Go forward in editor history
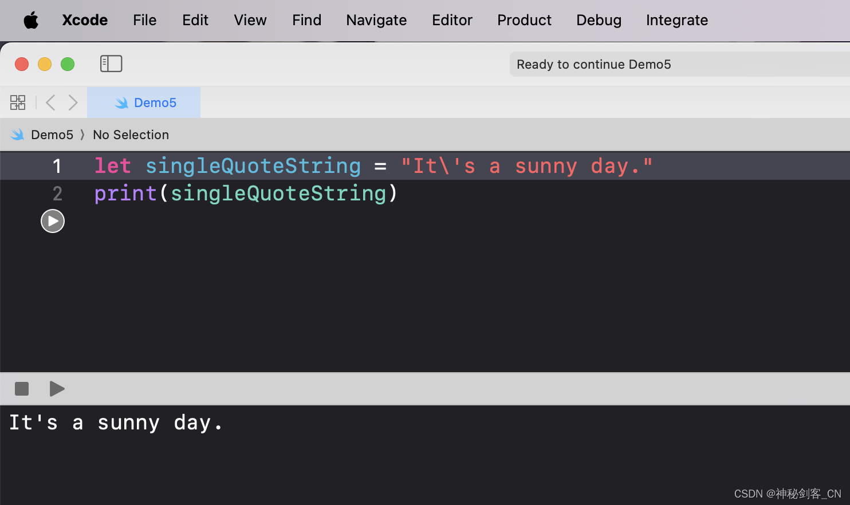The image size is (850, 505). pyautogui.click(x=73, y=102)
